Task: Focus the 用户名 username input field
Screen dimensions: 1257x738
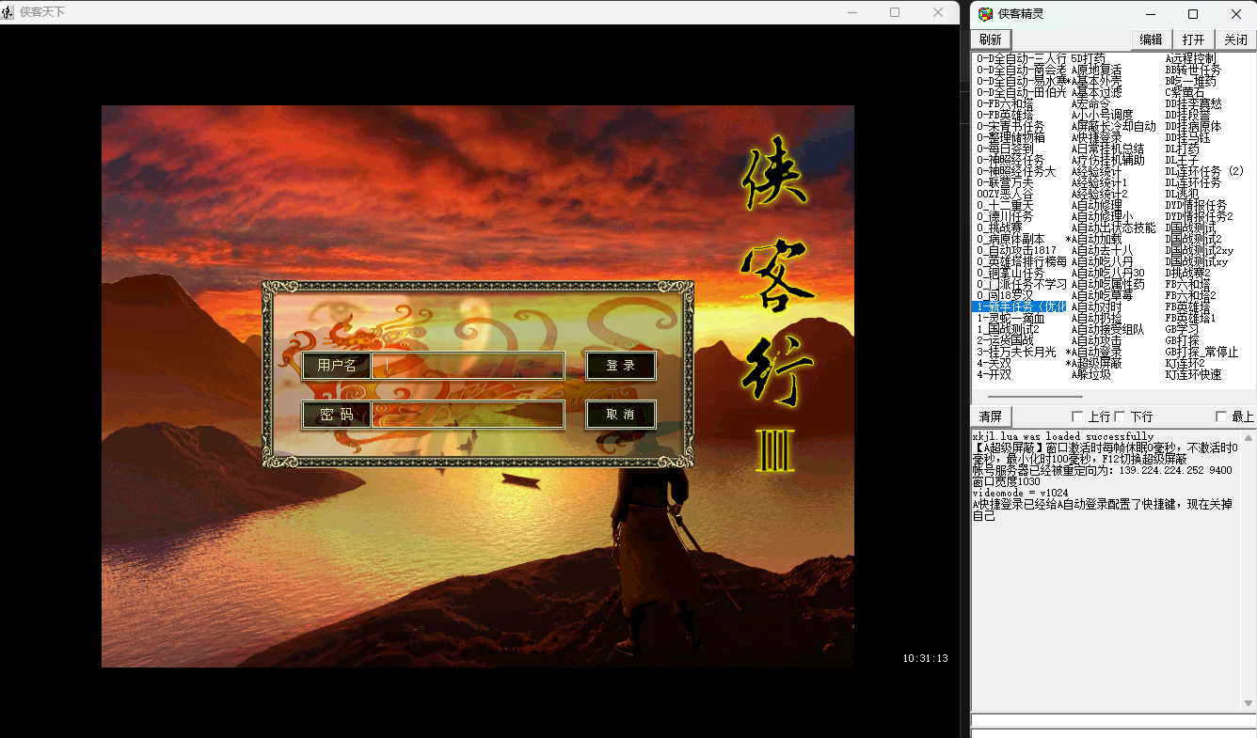Action: click(x=468, y=366)
